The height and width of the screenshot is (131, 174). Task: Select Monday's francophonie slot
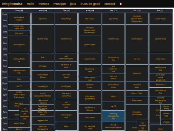click(x=43, y=86)
